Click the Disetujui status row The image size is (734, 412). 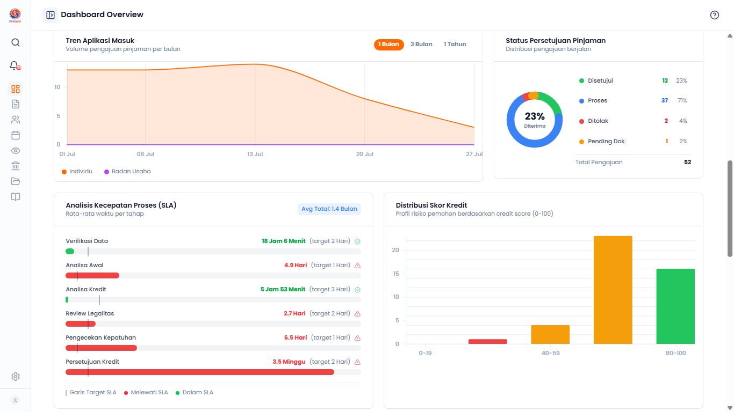pos(633,81)
